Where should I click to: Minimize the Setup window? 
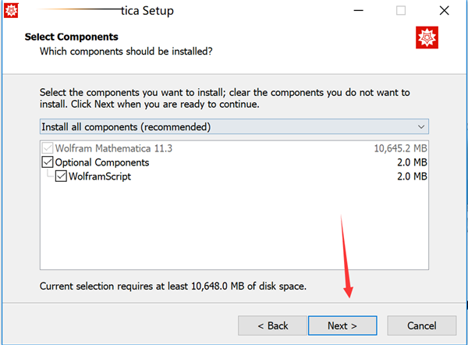pyautogui.click(x=357, y=11)
